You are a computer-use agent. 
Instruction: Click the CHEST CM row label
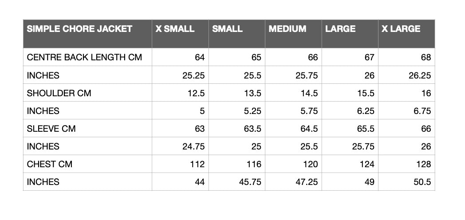point(87,164)
